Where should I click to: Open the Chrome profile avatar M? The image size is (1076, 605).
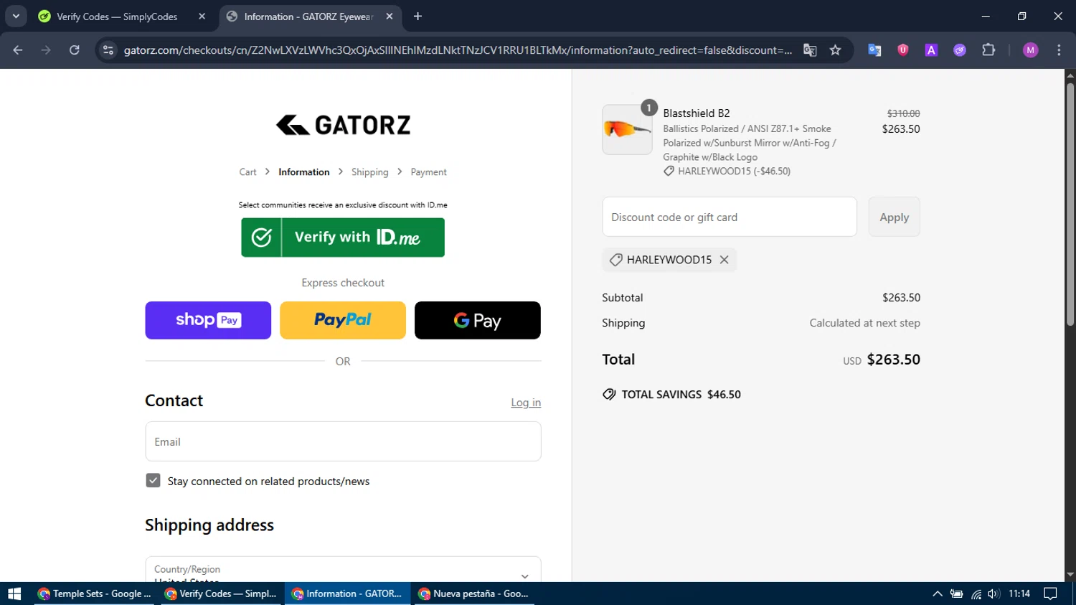point(1031,50)
